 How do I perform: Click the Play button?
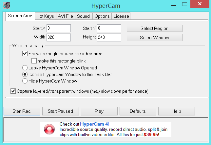[x=99, y=111]
